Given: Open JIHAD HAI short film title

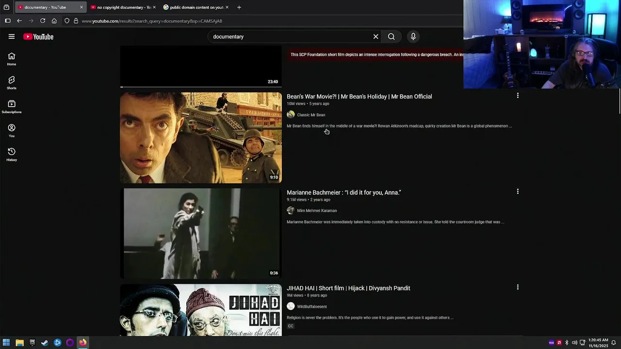Looking at the screenshot, I should pos(348,288).
